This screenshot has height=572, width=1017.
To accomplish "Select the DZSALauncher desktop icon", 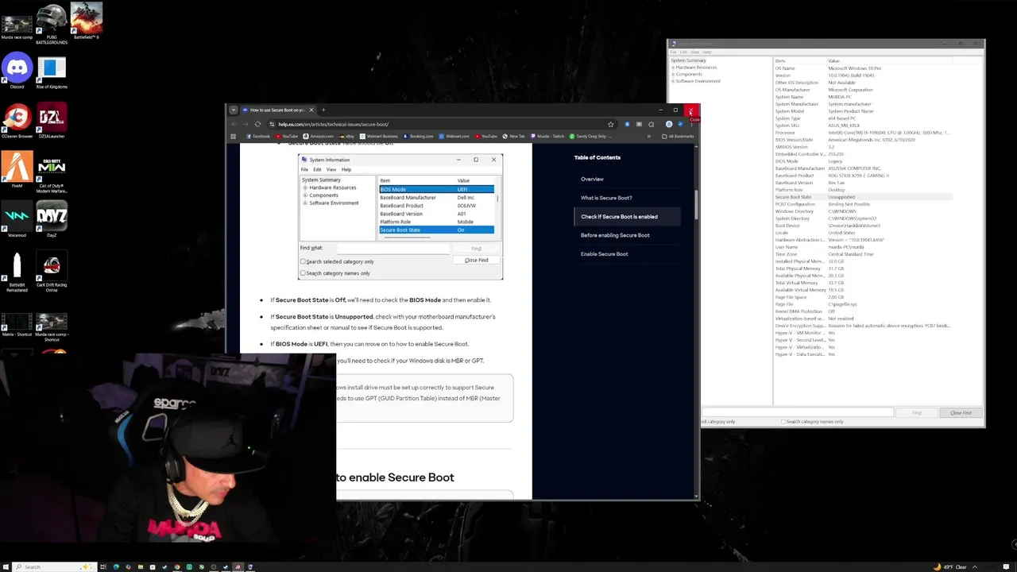I will [51, 120].
